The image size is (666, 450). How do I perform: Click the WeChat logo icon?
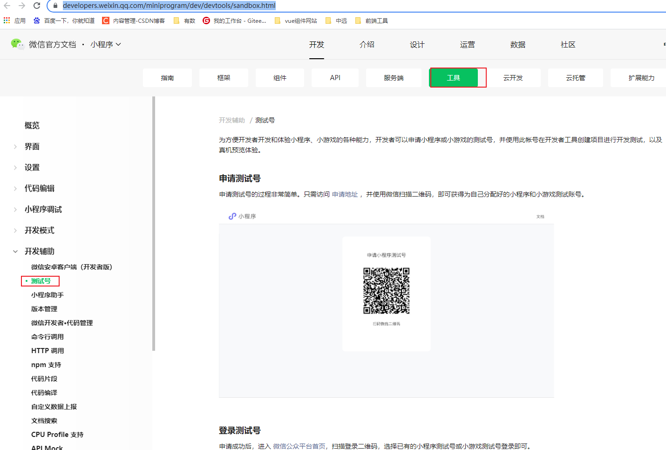(17, 44)
